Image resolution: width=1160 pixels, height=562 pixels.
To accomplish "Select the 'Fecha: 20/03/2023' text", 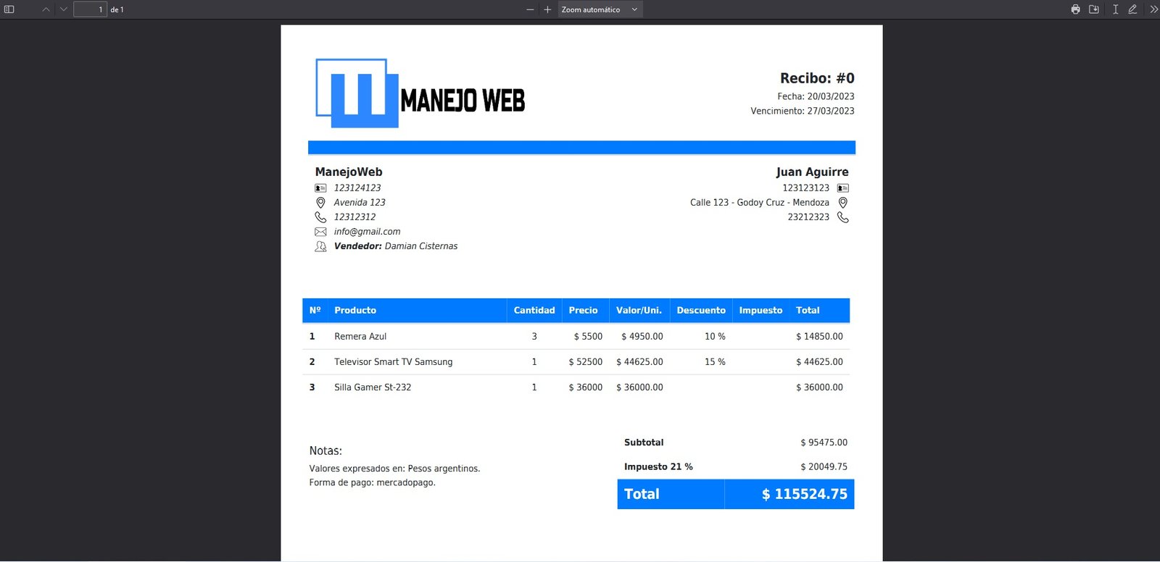I will (x=816, y=96).
